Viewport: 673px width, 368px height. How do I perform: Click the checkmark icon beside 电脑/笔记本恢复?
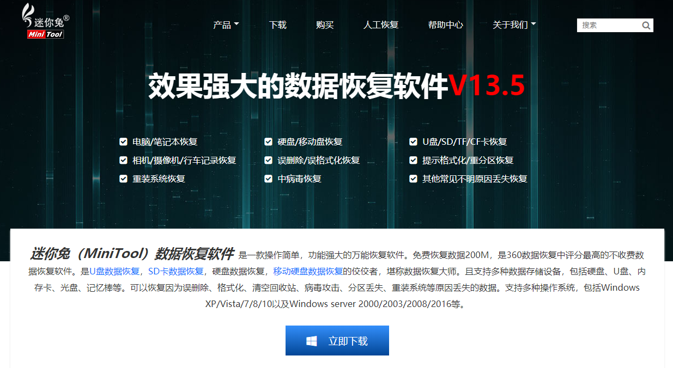coord(123,142)
